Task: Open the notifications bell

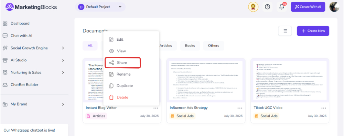Action: (281, 7)
